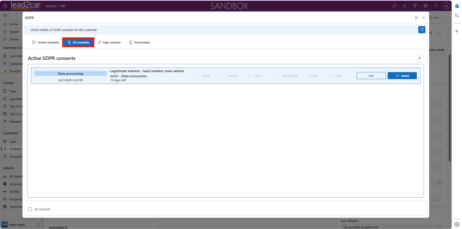462x229 pixels.
Task: Toggle the sidebar hamburger menu
Action: pos(5,16)
